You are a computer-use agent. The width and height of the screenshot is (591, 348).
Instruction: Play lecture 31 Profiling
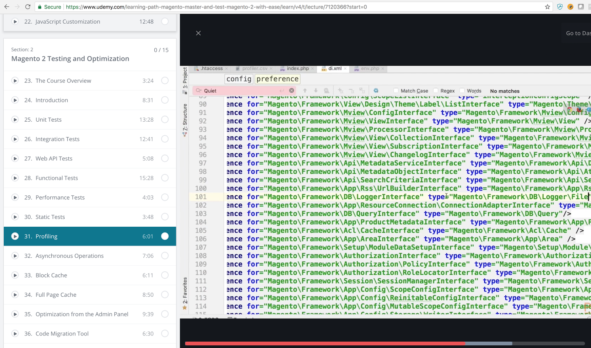(x=15, y=236)
